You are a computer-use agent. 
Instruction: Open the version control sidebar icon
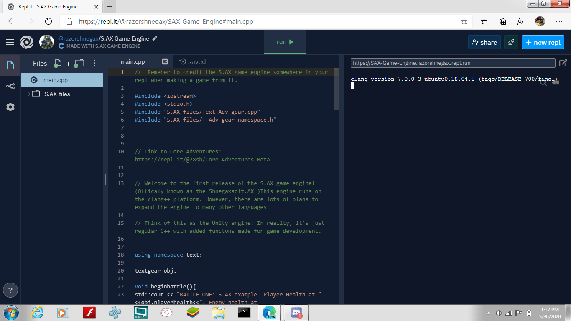(10, 86)
